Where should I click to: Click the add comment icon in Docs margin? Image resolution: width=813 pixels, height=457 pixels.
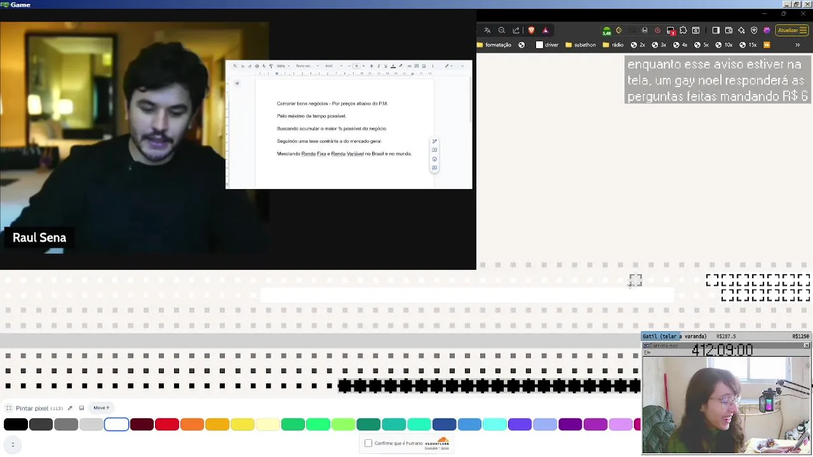pyautogui.click(x=434, y=150)
